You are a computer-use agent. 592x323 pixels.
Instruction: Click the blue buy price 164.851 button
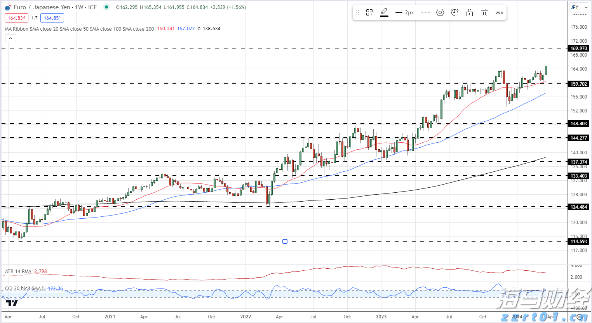coord(52,18)
